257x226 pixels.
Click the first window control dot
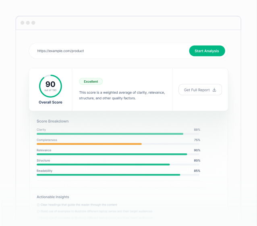point(23,23)
